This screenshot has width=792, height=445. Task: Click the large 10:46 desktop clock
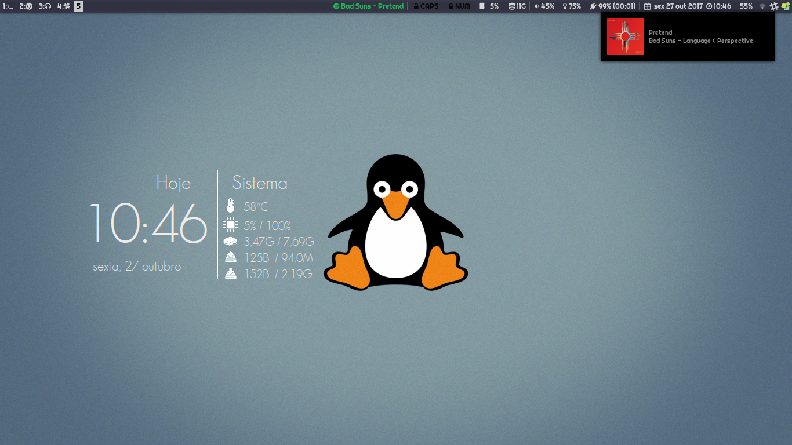(148, 223)
